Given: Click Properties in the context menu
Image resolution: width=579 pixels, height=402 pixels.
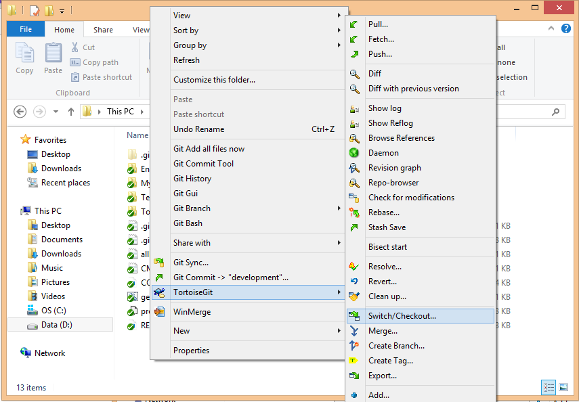Looking at the screenshot, I should [191, 351].
